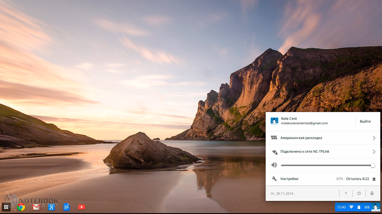Click the volume slider handle
The width and height of the screenshot is (382, 214).
(373, 165)
